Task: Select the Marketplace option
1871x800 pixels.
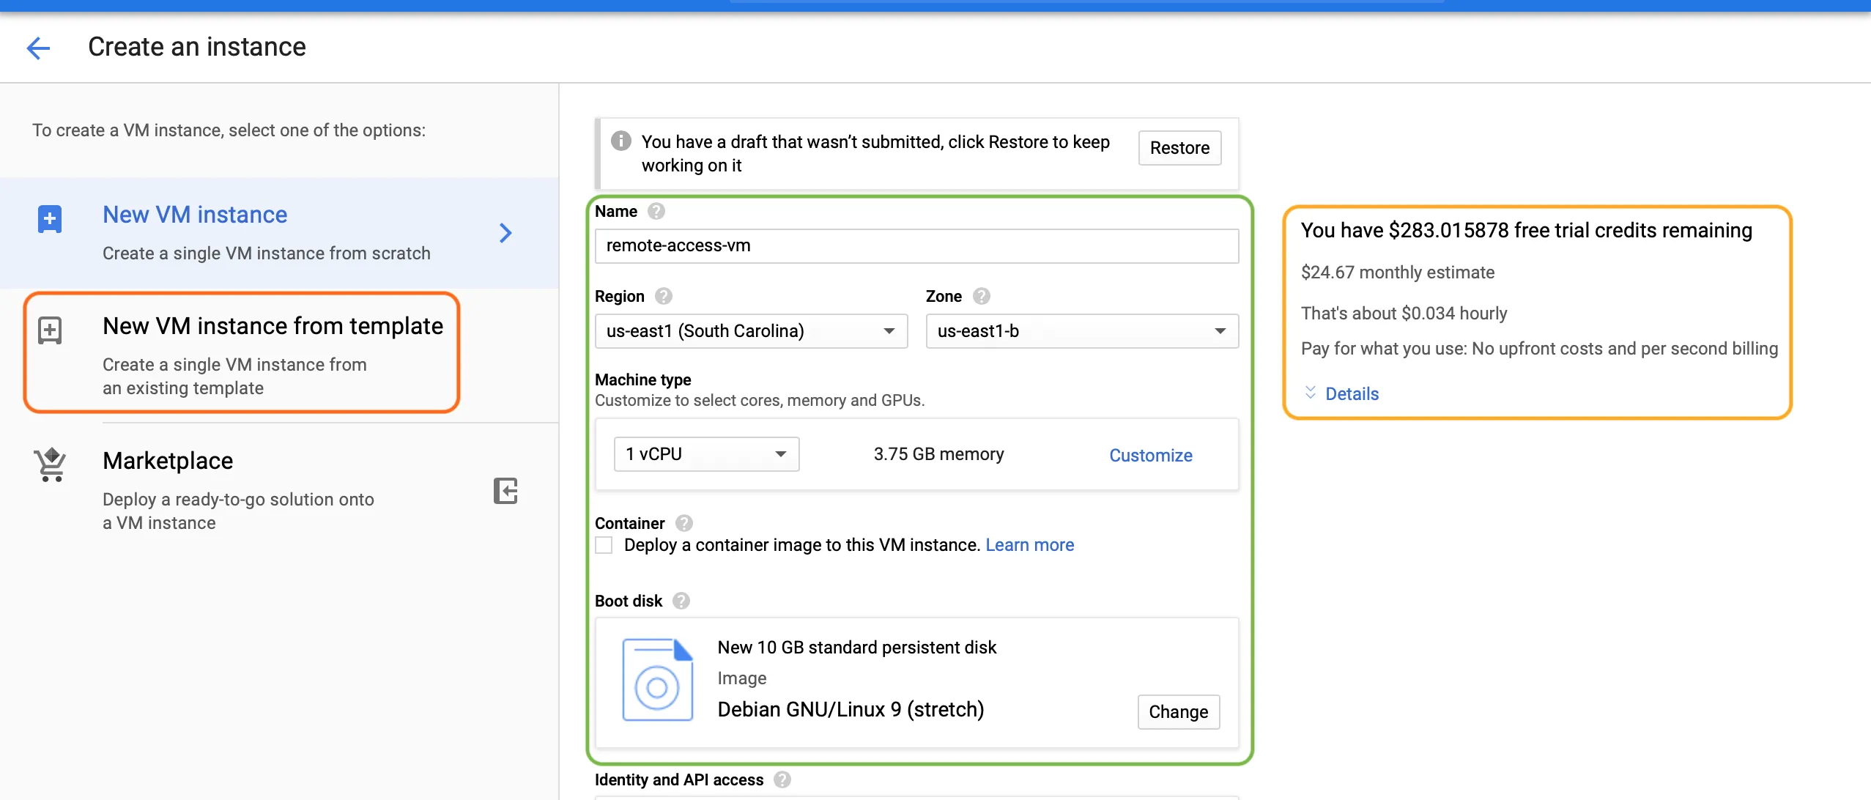Action: click(x=238, y=488)
